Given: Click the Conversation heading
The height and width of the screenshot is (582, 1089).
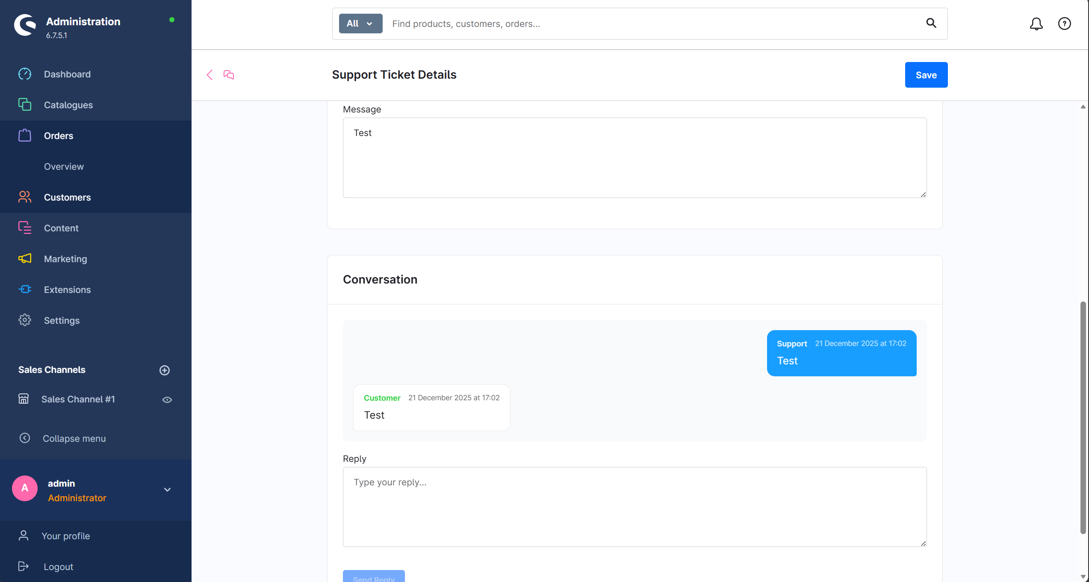Looking at the screenshot, I should point(380,279).
